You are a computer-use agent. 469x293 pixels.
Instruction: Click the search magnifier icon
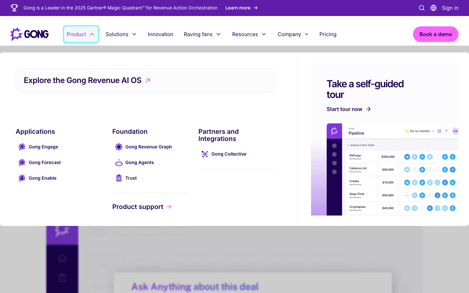pos(421,8)
